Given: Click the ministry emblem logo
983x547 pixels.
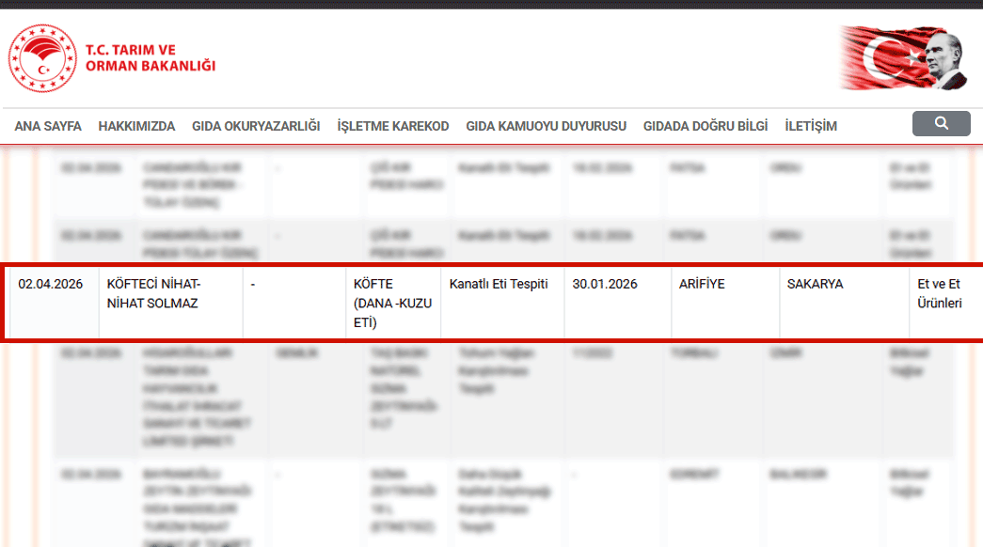Looking at the screenshot, I should point(41,57).
